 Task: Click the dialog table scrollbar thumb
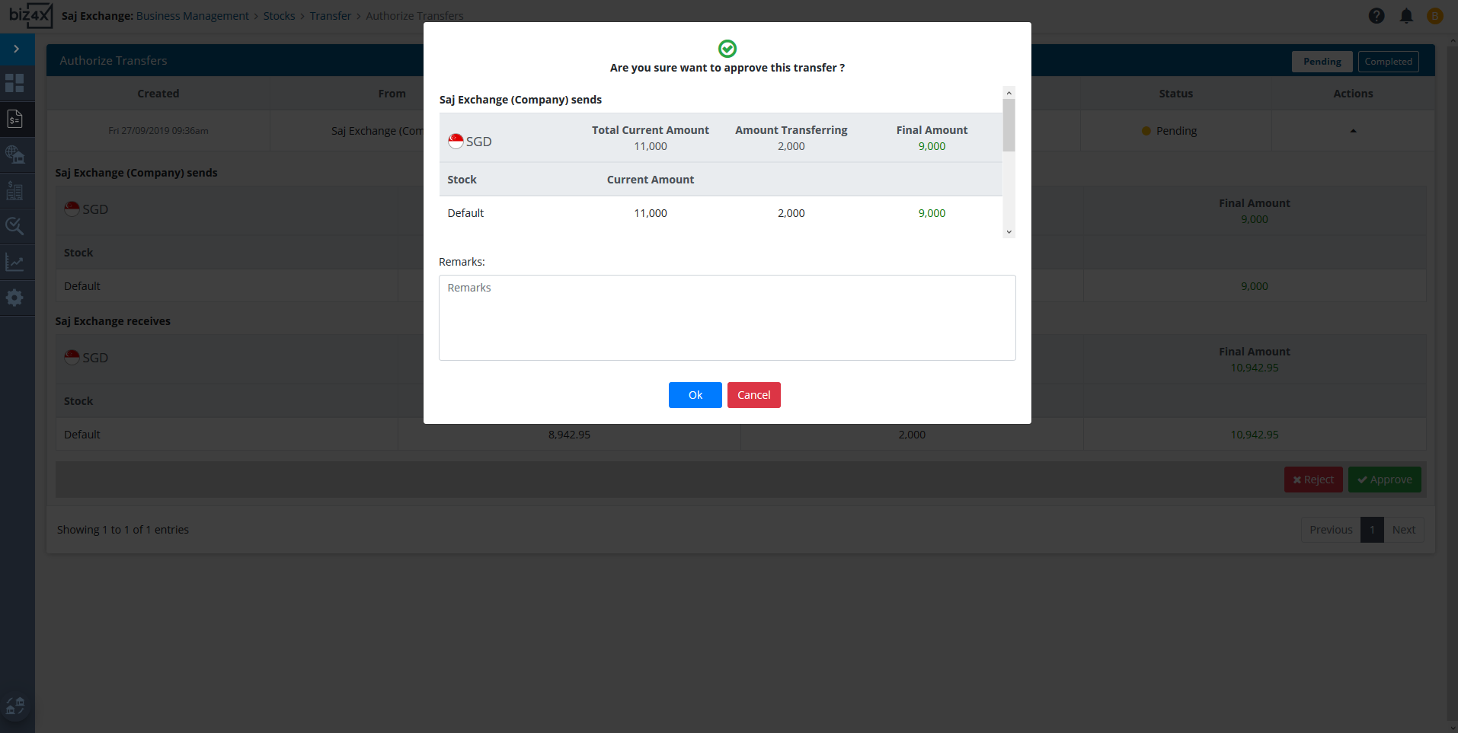pyautogui.click(x=1009, y=126)
